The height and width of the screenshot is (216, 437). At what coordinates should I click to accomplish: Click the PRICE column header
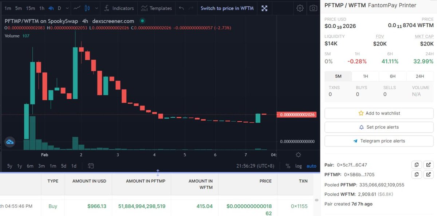pos(265,181)
